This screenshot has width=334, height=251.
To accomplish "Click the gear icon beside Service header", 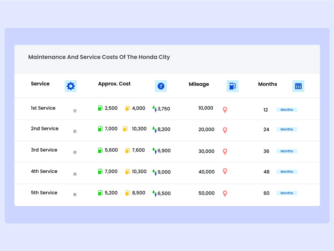I will coord(71,86).
